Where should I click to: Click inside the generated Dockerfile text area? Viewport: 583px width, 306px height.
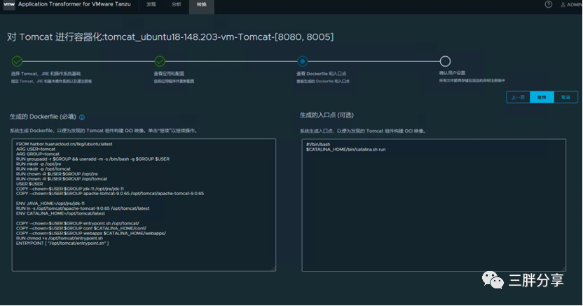(x=144, y=205)
